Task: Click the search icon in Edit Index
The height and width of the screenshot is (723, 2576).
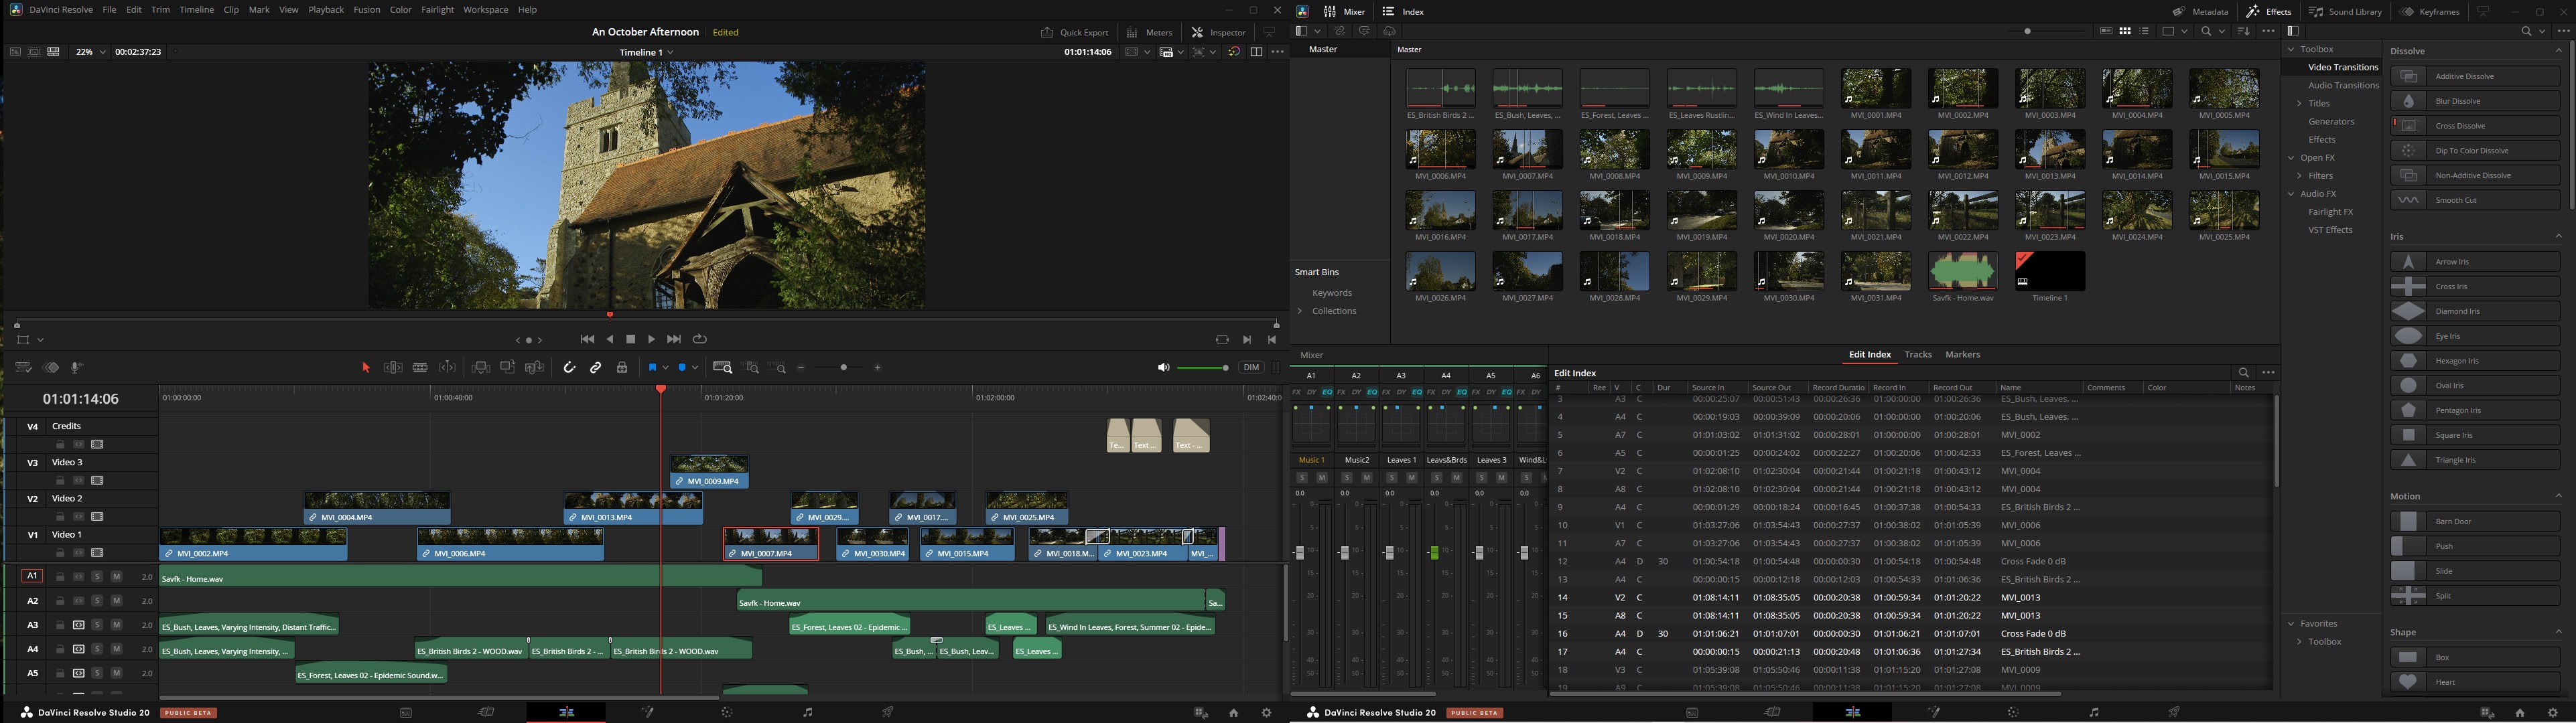Action: coord(2244,372)
